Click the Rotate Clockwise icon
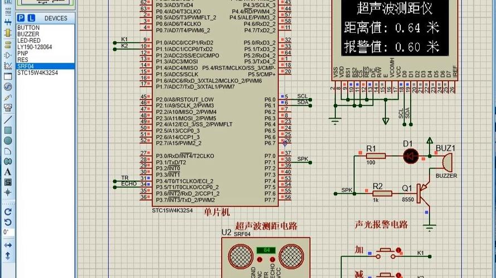Image resolution: width=496 pixels, height=278 pixels. pos(8,211)
